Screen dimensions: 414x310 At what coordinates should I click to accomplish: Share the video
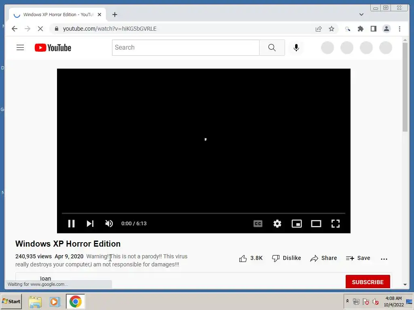click(323, 258)
